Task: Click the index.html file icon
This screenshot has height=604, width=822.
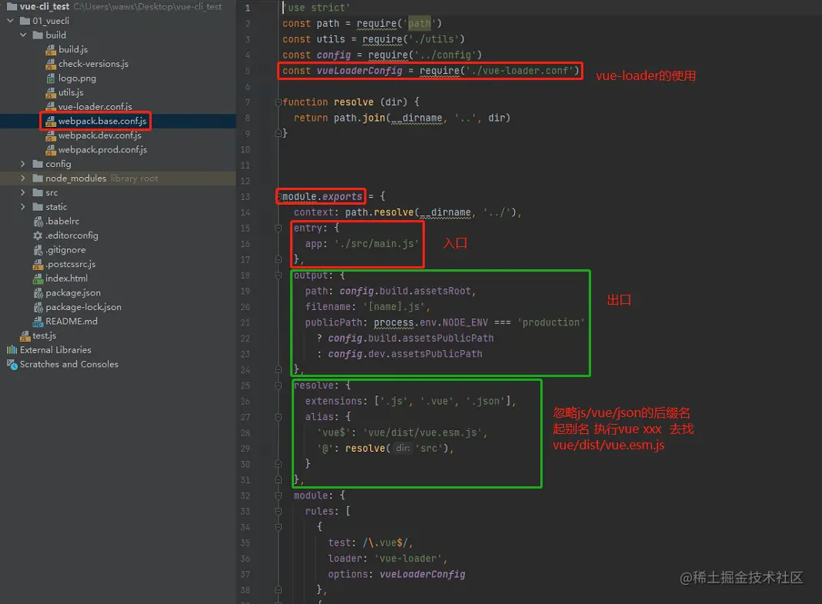Action: [x=38, y=279]
